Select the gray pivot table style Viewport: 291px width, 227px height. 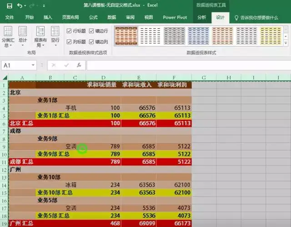175,36
